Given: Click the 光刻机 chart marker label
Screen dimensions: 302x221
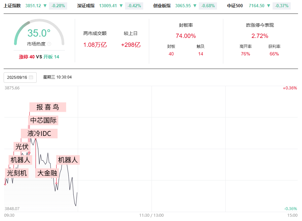Looking at the screenshot, I should point(17,173).
